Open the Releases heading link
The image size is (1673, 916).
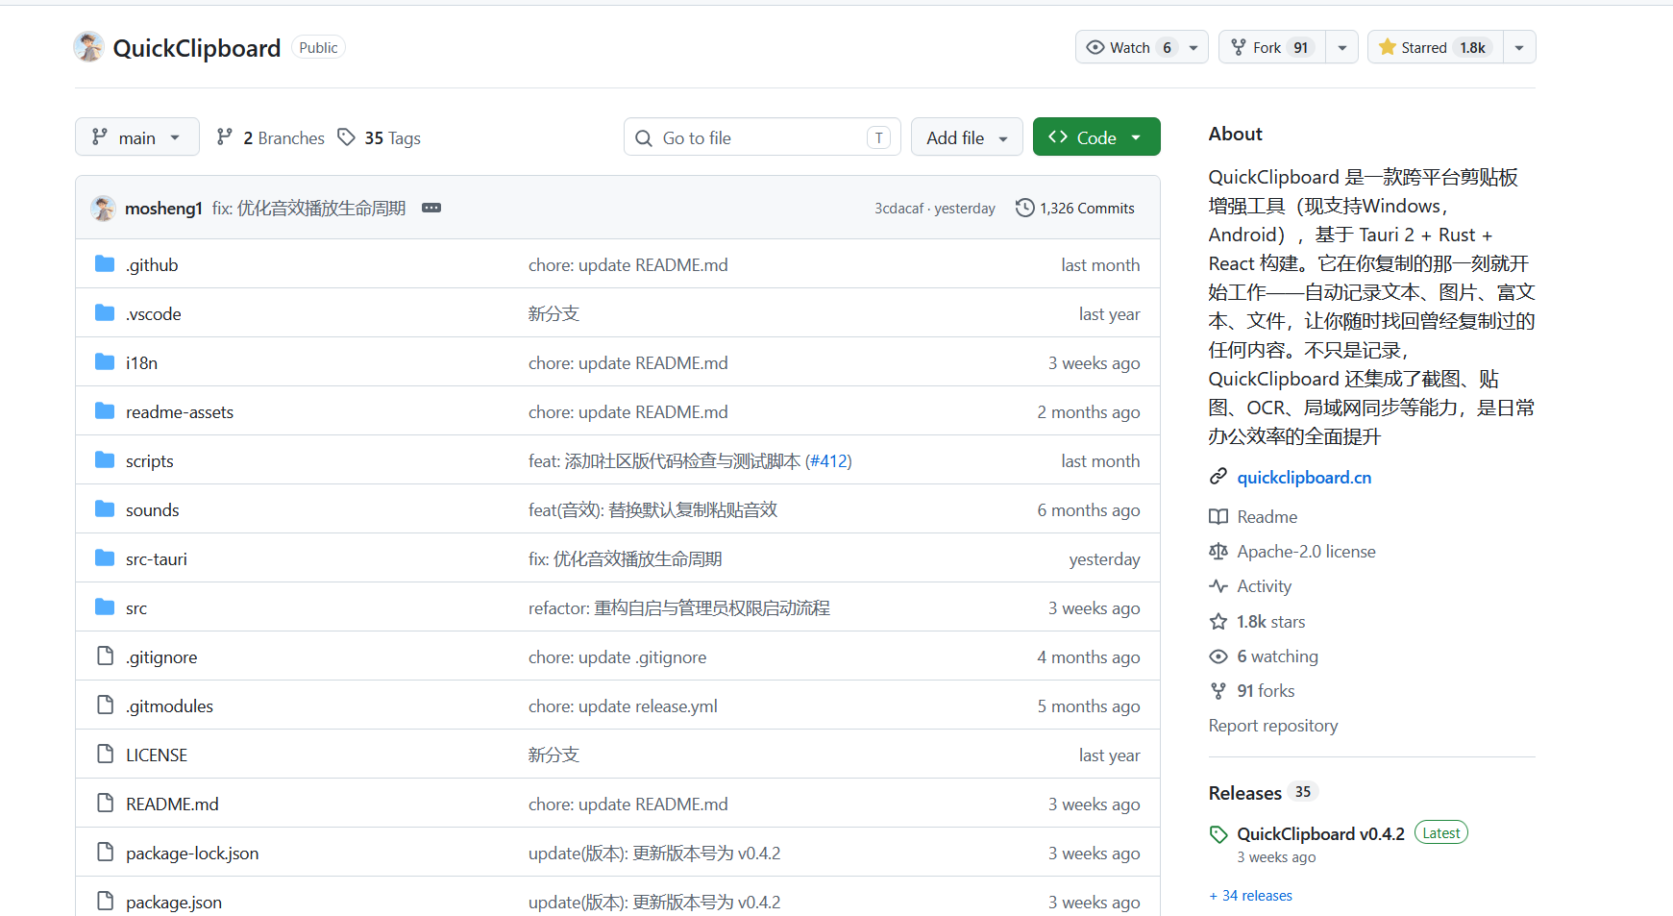pos(1244,792)
